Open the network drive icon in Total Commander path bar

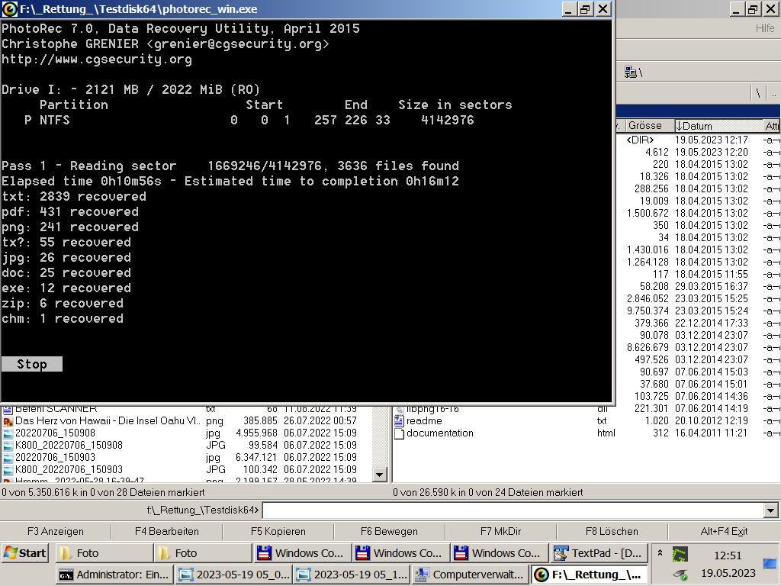pos(631,72)
